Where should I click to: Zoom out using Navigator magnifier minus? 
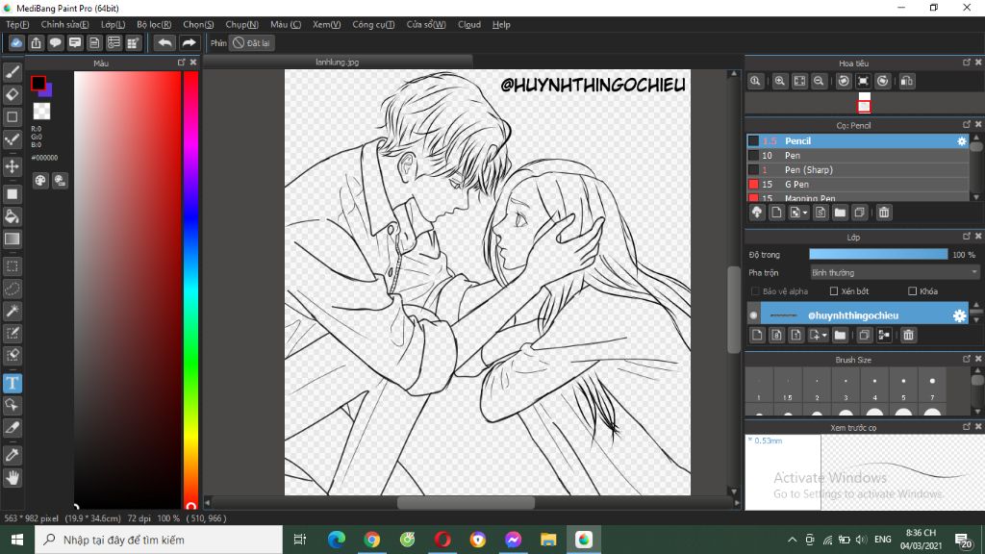click(819, 81)
